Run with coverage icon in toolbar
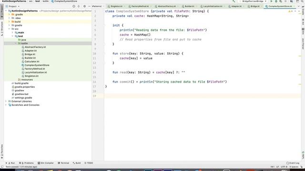 point(281,1)
